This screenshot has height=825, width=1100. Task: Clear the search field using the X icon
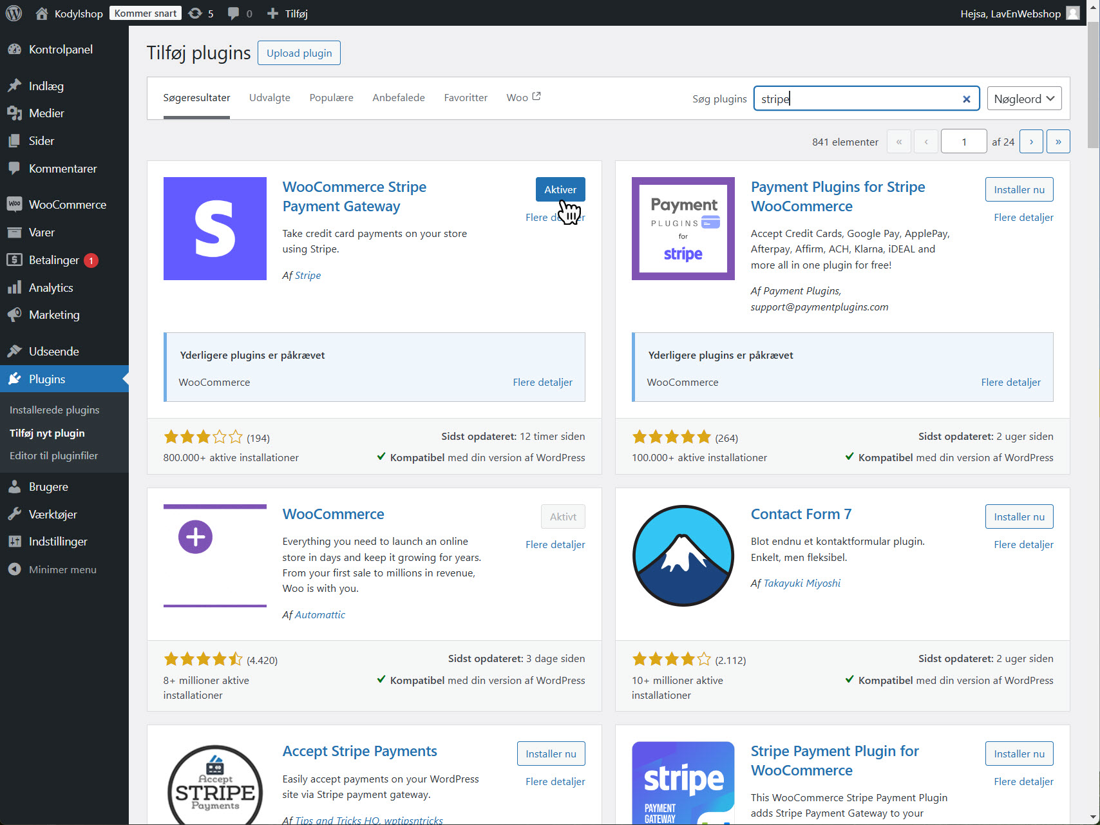[x=966, y=99]
